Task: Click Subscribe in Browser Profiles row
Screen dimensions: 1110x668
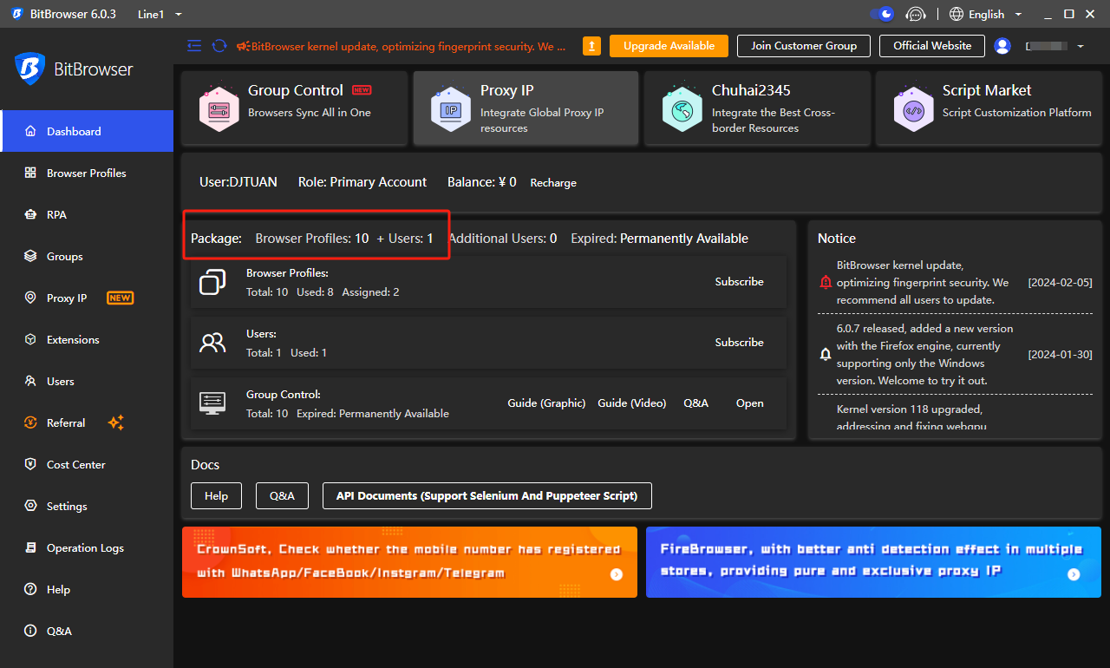Action: coord(739,281)
